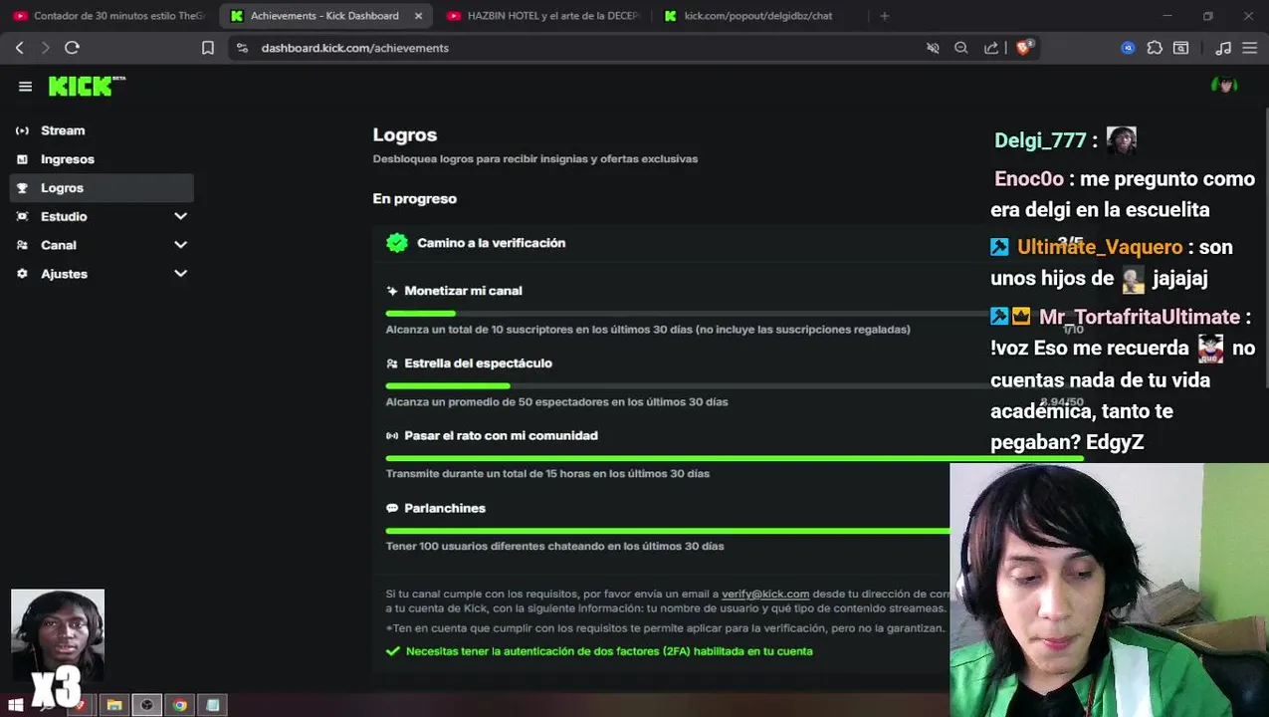
Task: Click the Canal people icon
Action: [x=22, y=245]
